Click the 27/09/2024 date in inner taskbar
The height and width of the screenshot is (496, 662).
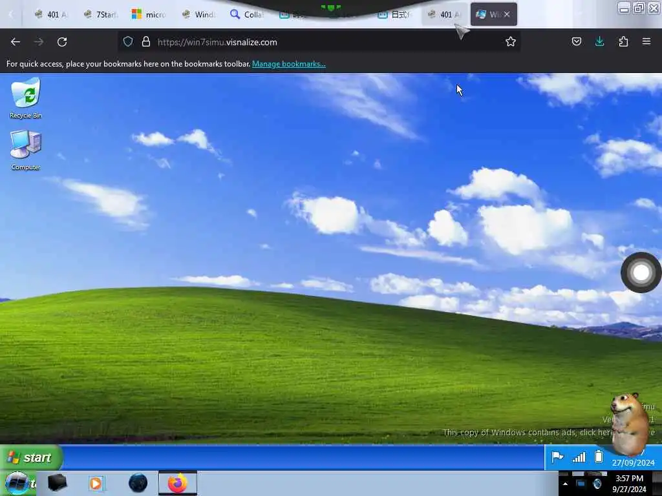633,462
